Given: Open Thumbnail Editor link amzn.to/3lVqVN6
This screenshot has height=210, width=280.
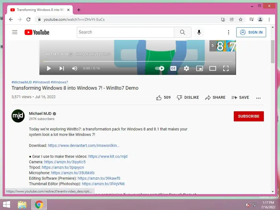Looking at the screenshot, I should click(103, 184).
